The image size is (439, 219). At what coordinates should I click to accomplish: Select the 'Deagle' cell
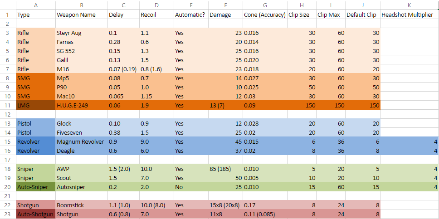(82, 151)
